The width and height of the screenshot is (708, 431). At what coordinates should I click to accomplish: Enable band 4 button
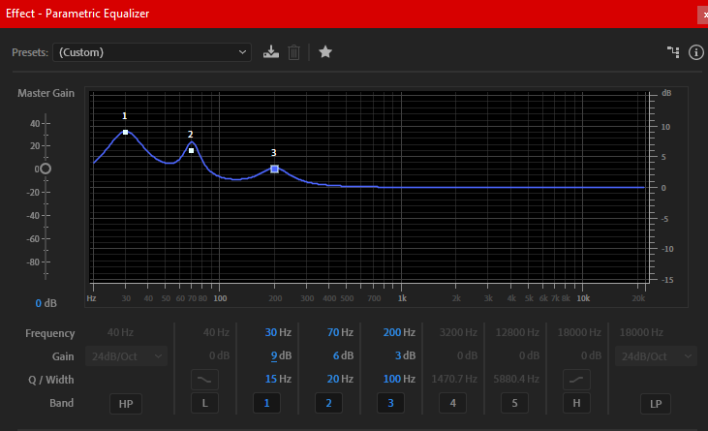pyautogui.click(x=452, y=403)
